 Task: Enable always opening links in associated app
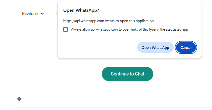66,29
